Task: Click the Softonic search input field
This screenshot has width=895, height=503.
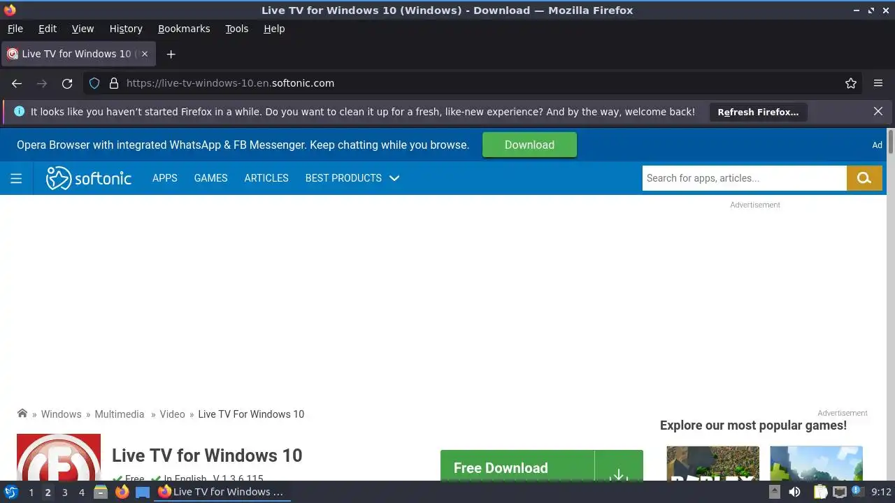Action: point(745,178)
